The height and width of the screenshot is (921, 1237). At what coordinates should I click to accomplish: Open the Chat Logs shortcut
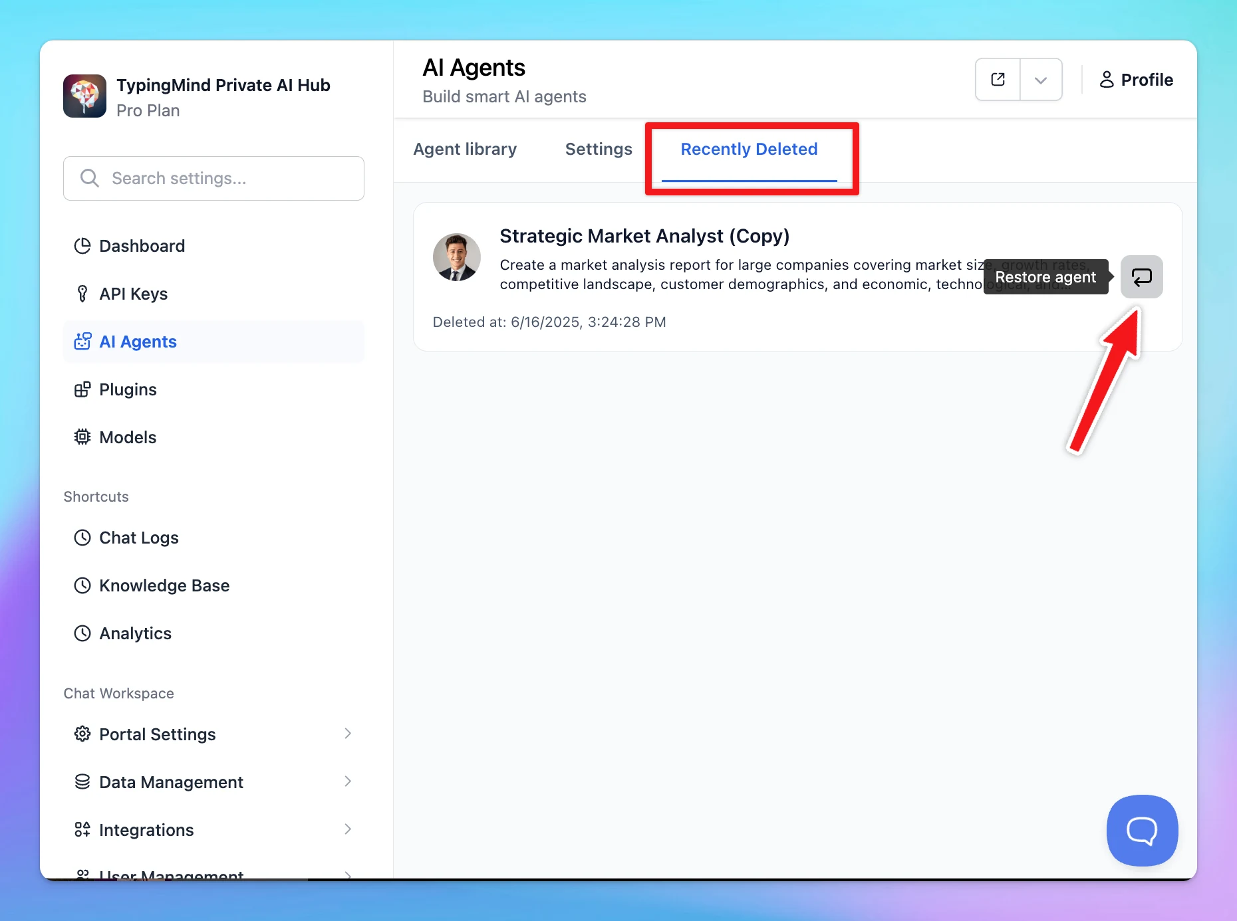[213, 538]
